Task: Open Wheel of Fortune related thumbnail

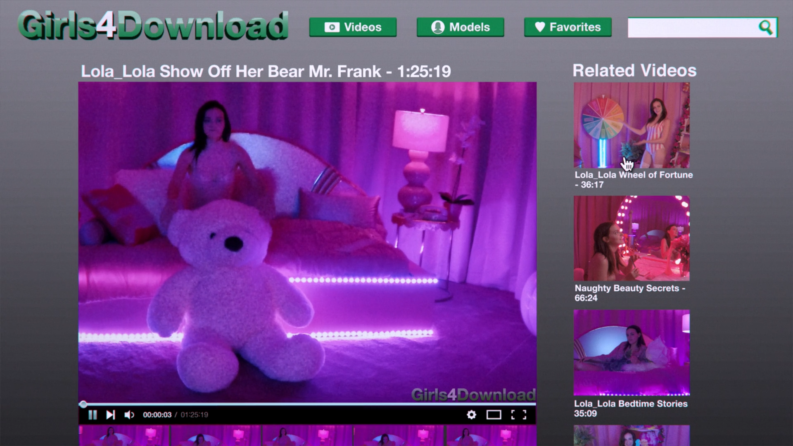Action: (632, 125)
